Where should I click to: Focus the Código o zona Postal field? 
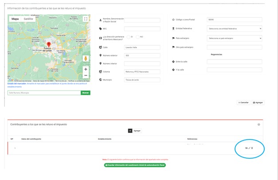point(235,20)
